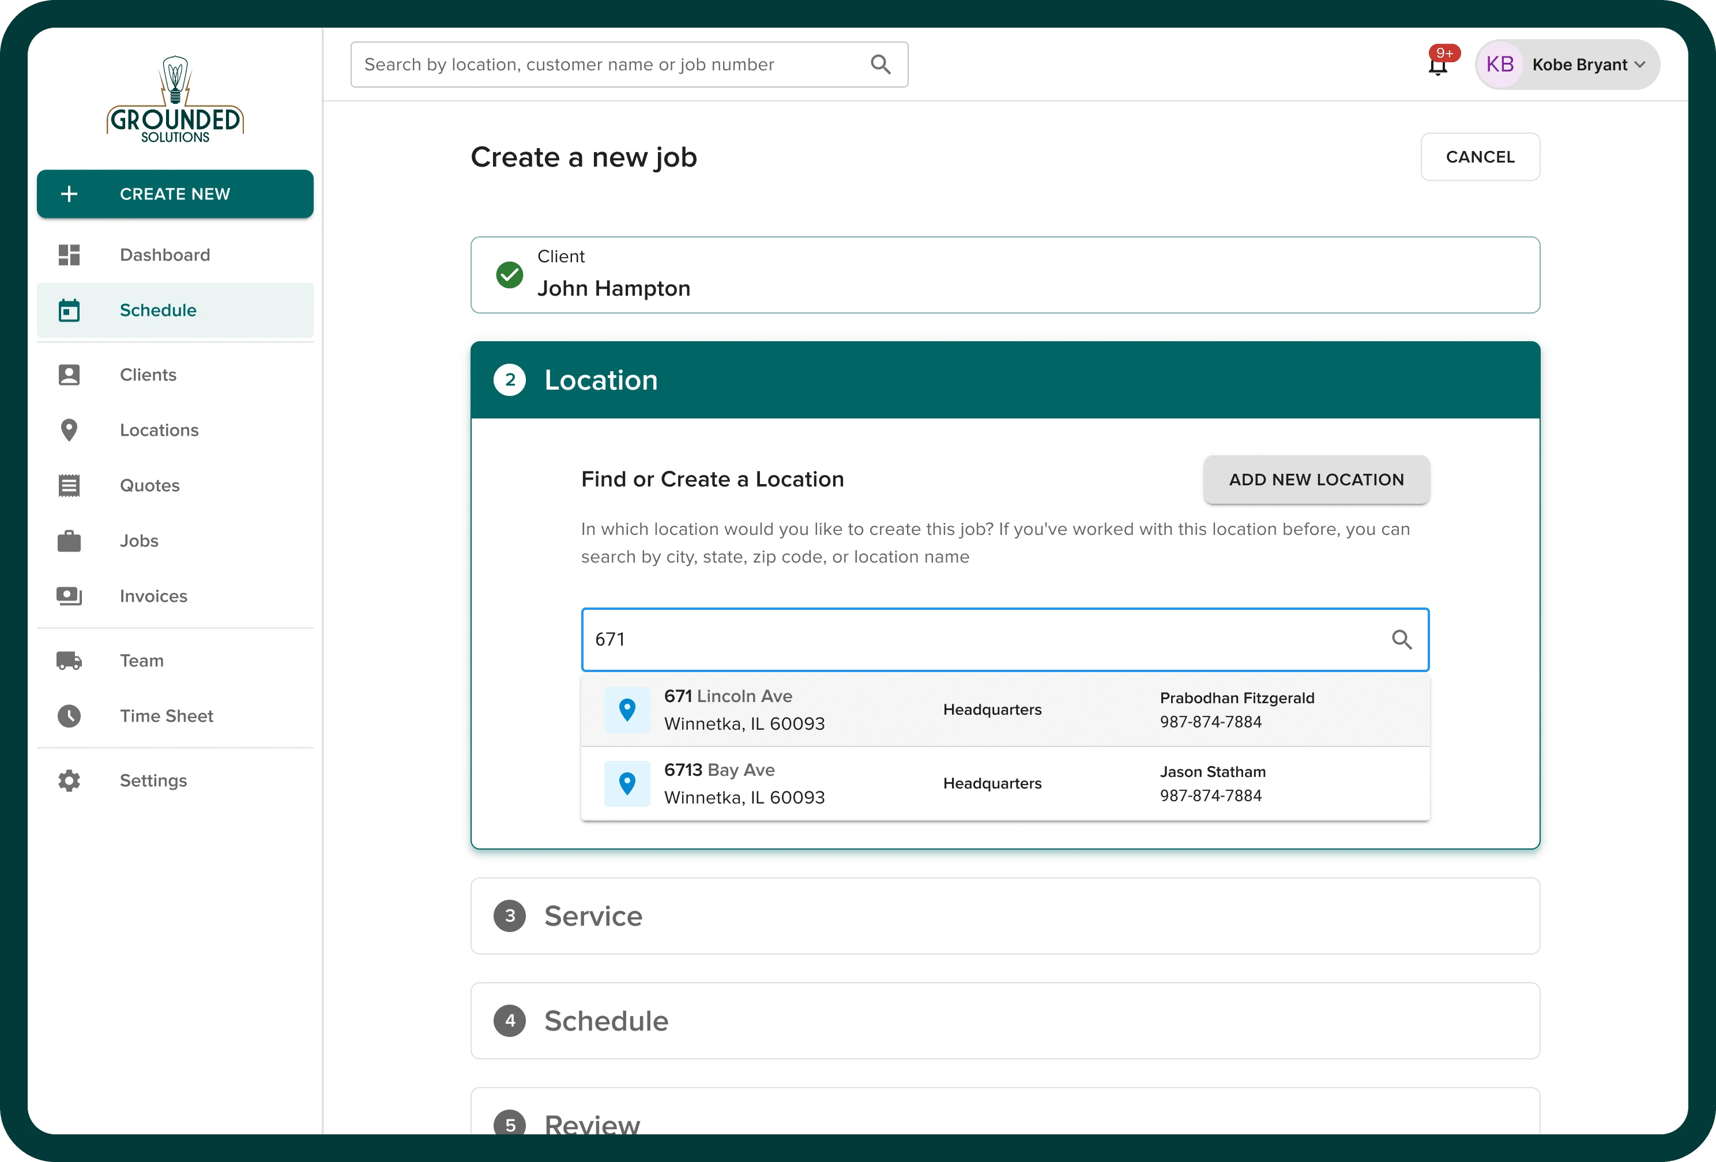The height and width of the screenshot is (1162, 1716).
Task: Click the Invoices payment icon
Action: [69, 596]
